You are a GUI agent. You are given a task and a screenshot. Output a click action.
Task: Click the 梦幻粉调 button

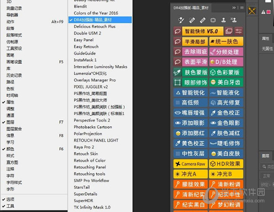point(226,205)
